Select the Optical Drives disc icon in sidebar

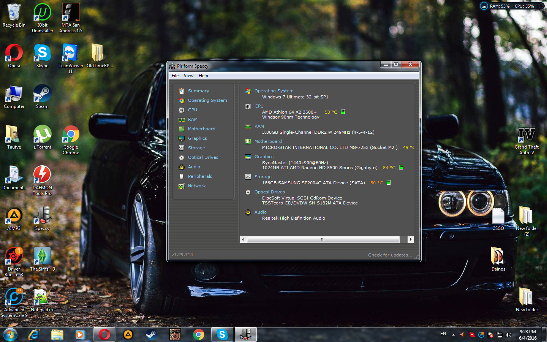click(182, 157)
